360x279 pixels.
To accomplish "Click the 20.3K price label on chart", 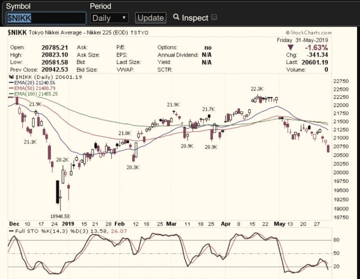I will click(x=132, y=167).
